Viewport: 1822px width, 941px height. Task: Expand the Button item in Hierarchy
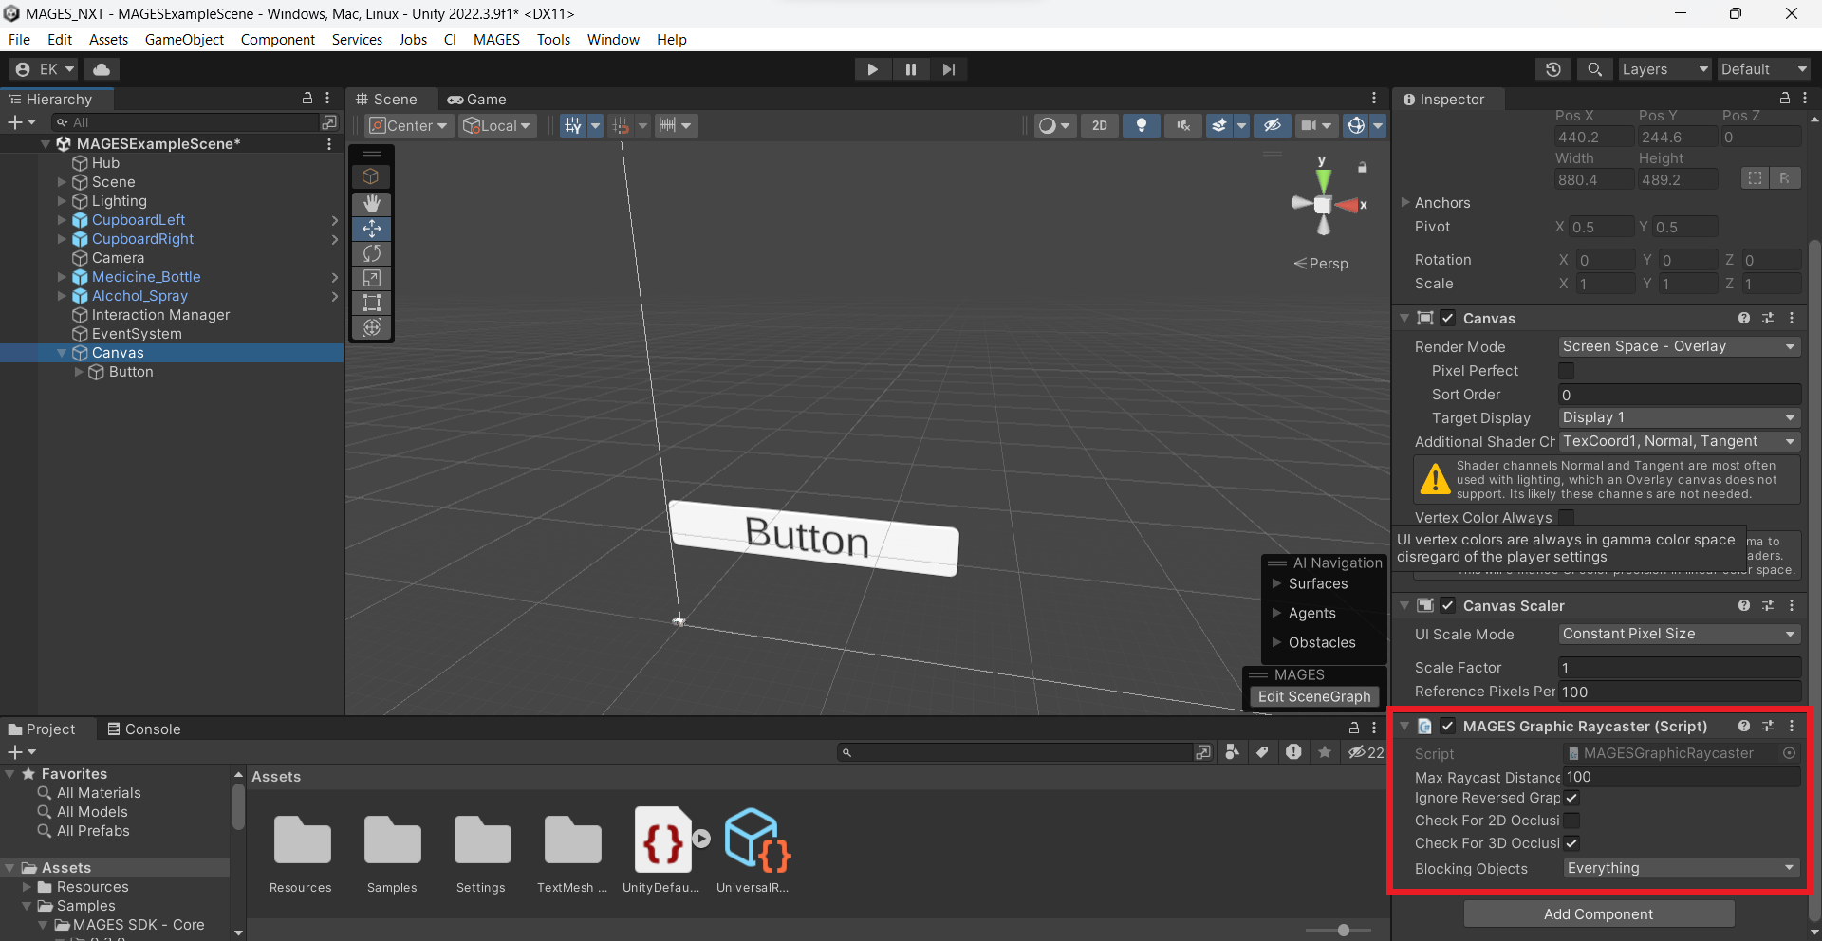click(79, 372)
